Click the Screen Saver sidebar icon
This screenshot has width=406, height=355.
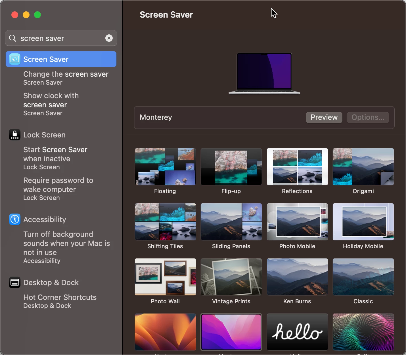[x=15, y=59]
